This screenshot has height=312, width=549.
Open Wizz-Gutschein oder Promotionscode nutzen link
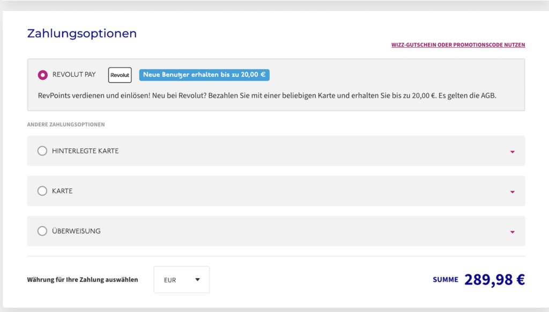click(x=458, y=45)
